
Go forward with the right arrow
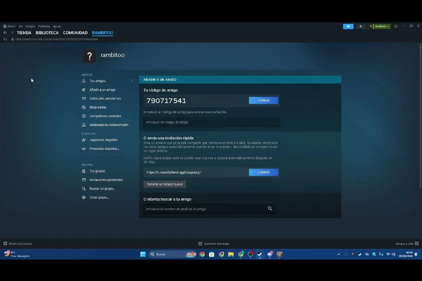pos(12,32)
